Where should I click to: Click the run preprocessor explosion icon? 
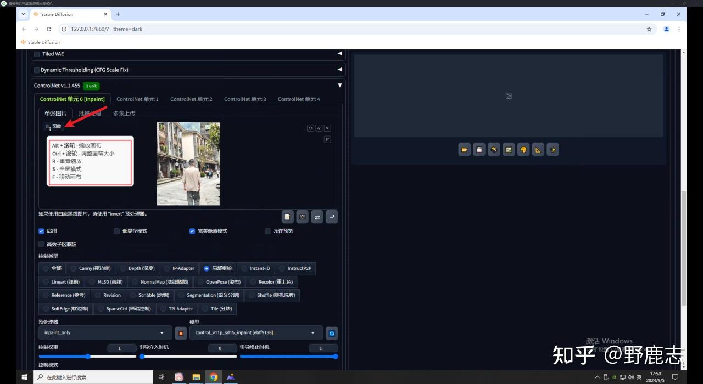(x=181, y=333)
